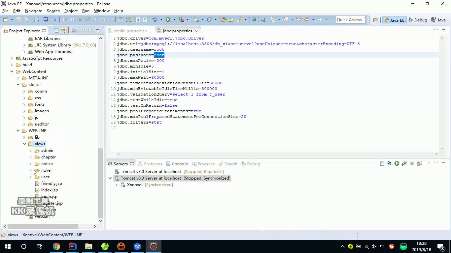451x253 pixels.
Task: Close the jdbc.properties editor tab
Action: (196, 31)
